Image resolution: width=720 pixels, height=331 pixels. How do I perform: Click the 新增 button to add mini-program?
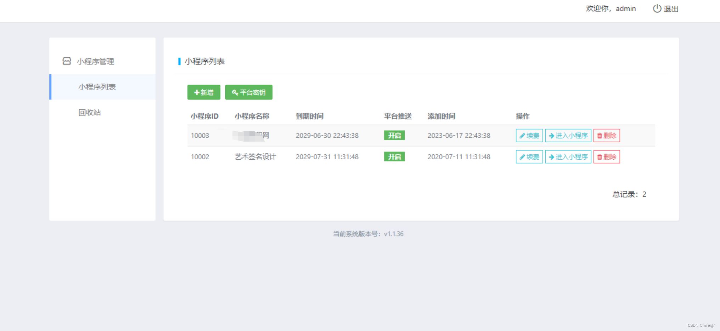[x=203, y=92]
